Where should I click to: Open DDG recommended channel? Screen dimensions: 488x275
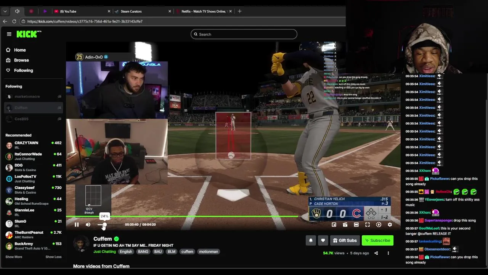click(x=34, y=167)
